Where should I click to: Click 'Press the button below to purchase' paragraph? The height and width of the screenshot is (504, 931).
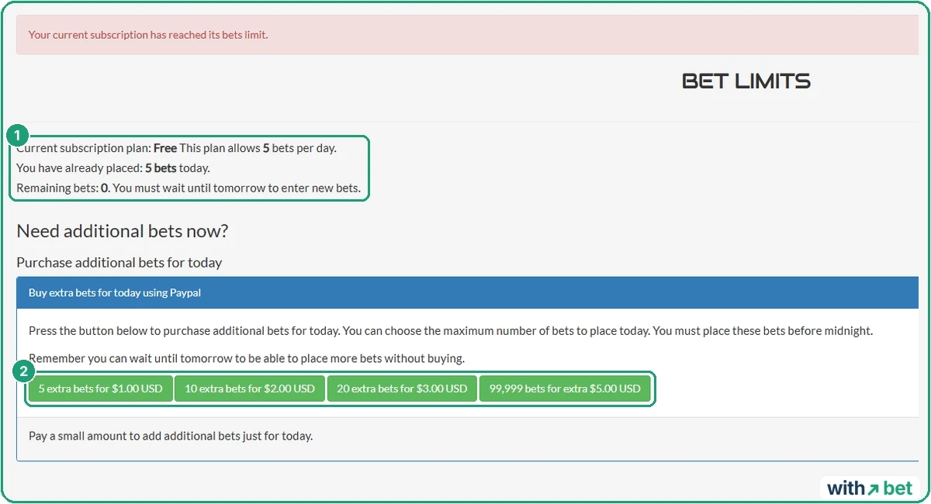click(x=451, y=331)
